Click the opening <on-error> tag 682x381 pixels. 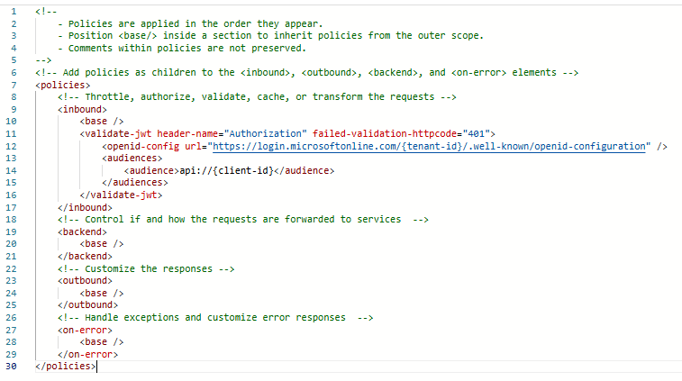85,331
